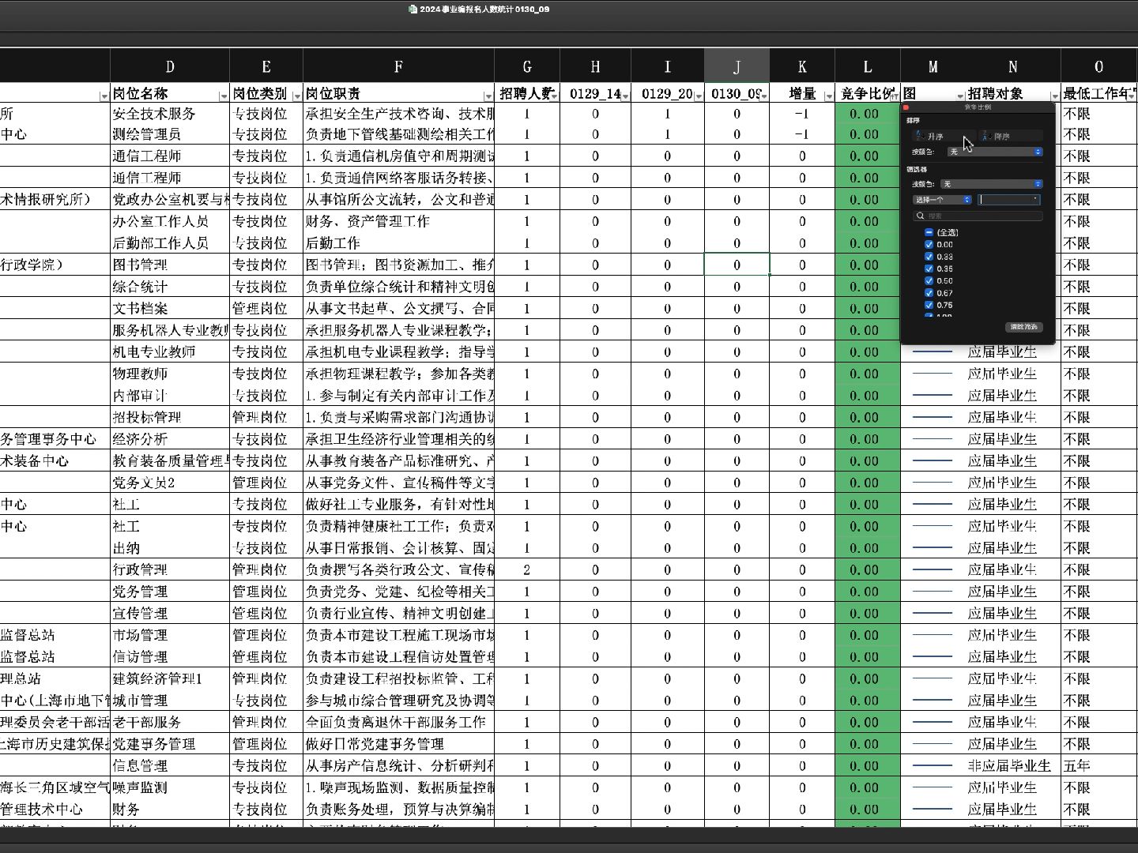1138x853 pixels.
Task: Click the 升序 ascending sort button
Action: (x=944, y=137)
